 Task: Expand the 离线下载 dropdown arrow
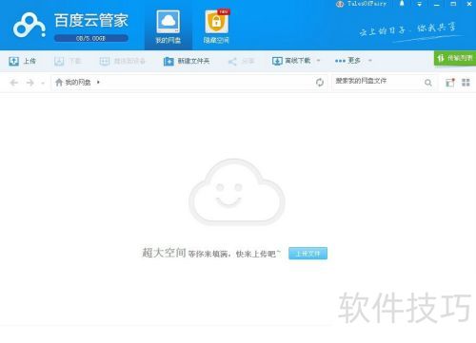[318, 61]
